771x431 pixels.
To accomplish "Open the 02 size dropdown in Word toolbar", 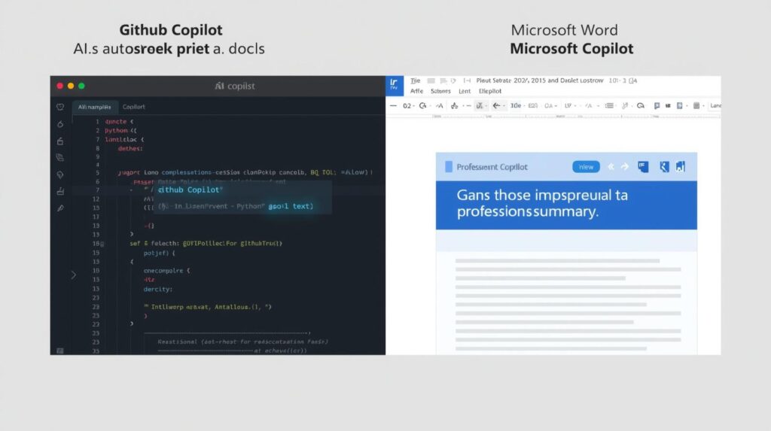I will click(x=409, y=105).
